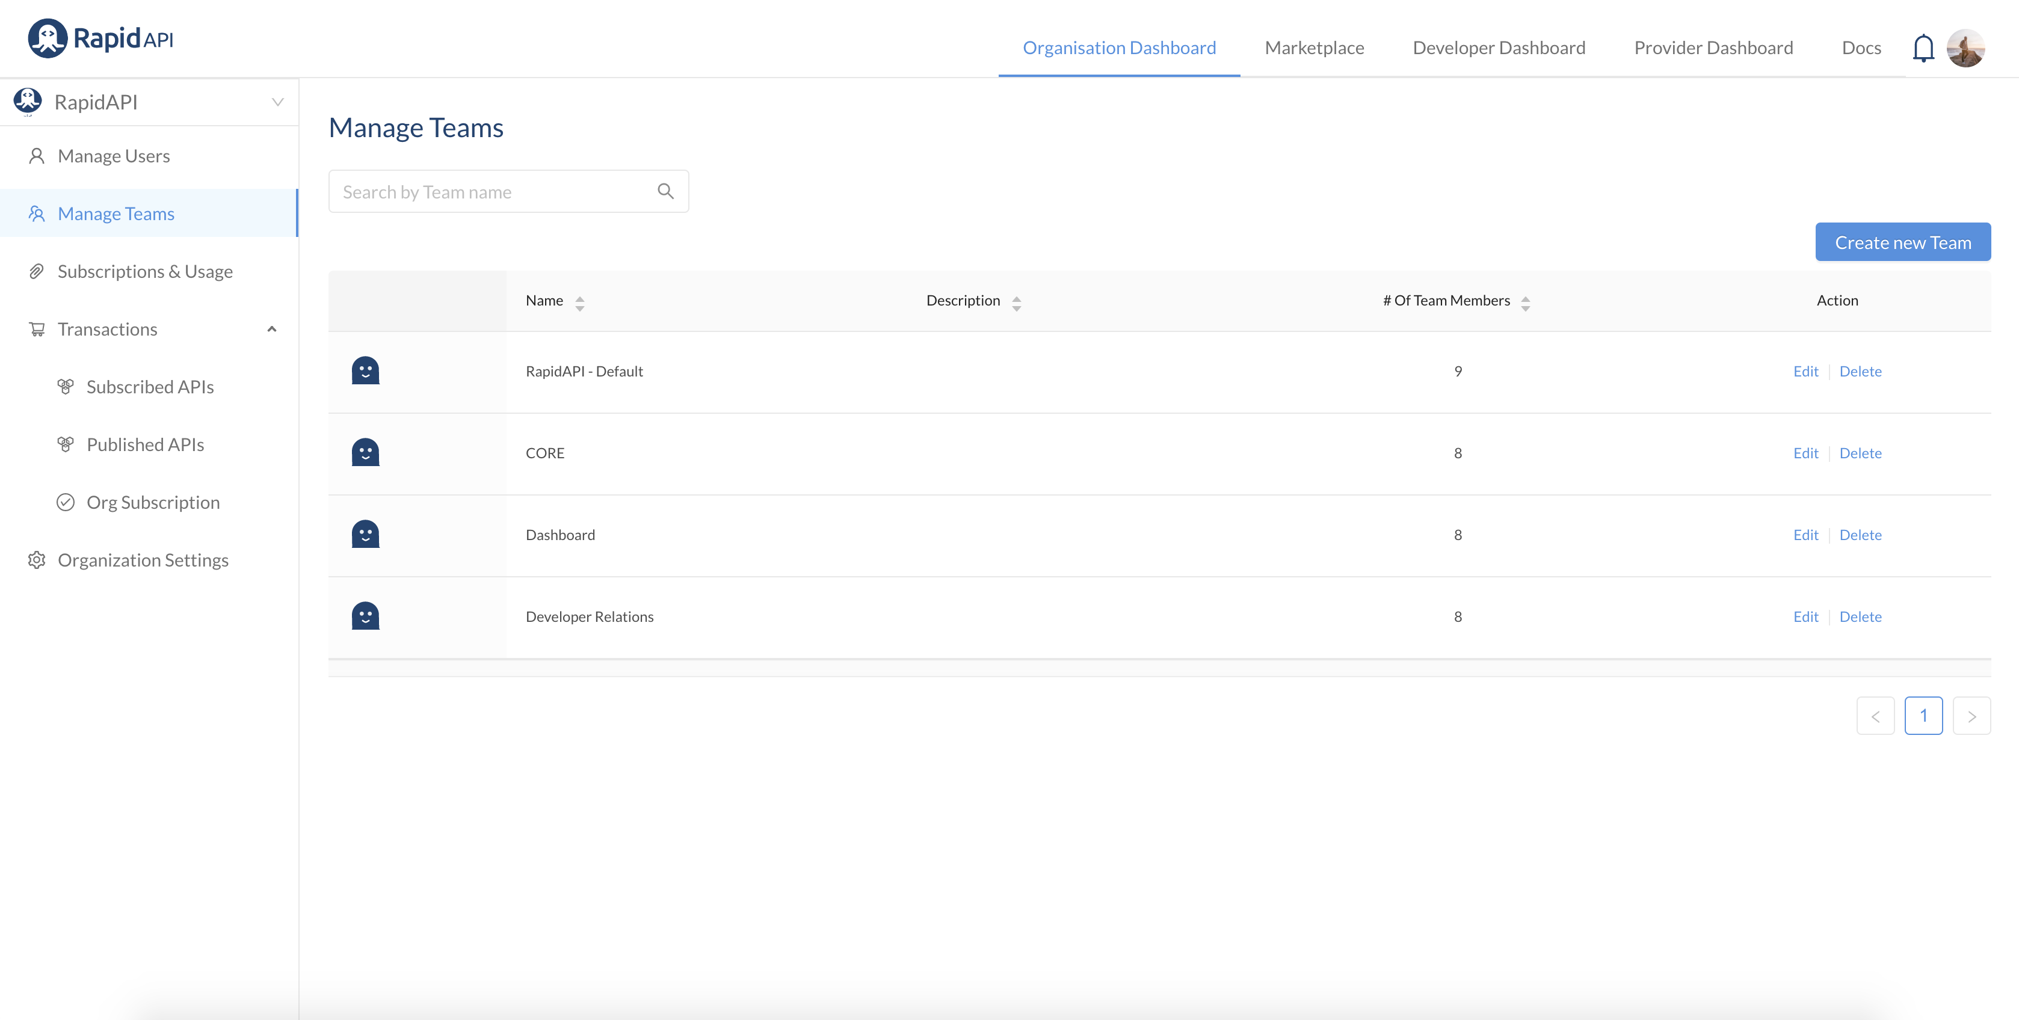The width and height of the screenshot is (2019, 1020).
Task: Expand the RapidAPI organization dropdown
Action: 277,102
